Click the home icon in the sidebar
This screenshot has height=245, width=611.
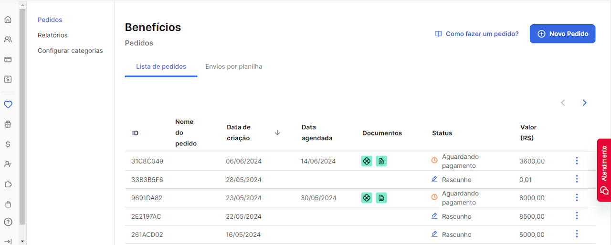pyautogui.click(x=8, y=20)
